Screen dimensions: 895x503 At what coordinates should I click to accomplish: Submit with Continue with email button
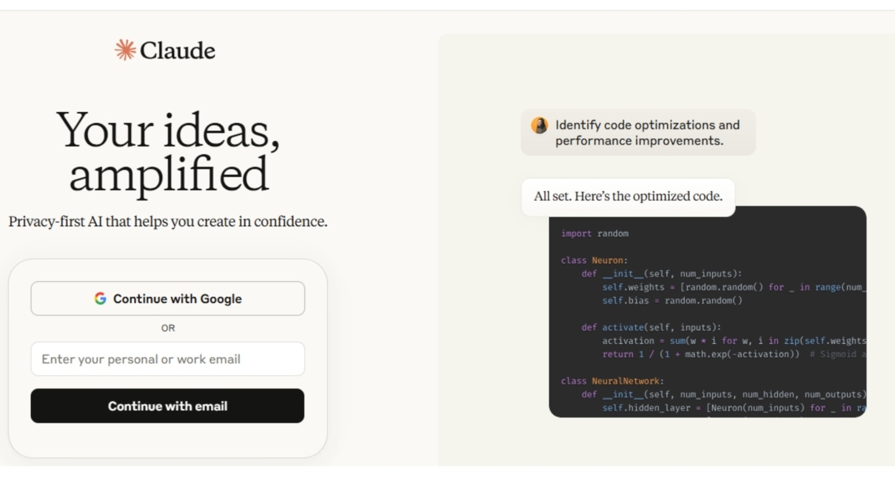click(x=168, y=406)
